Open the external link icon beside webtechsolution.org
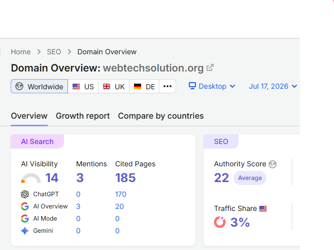The image size is (334, 250). 210,67
